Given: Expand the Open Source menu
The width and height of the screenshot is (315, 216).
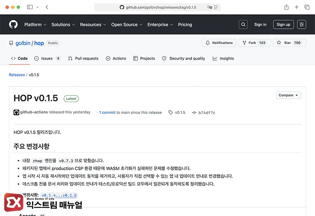Looking at the screenshot, I should click(x=127, y=24).
